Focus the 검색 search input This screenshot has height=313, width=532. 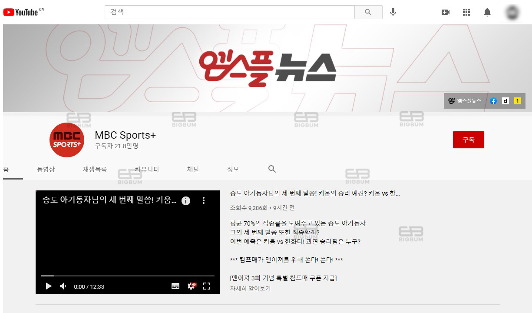pyautogui.click(x=230, y=12)
